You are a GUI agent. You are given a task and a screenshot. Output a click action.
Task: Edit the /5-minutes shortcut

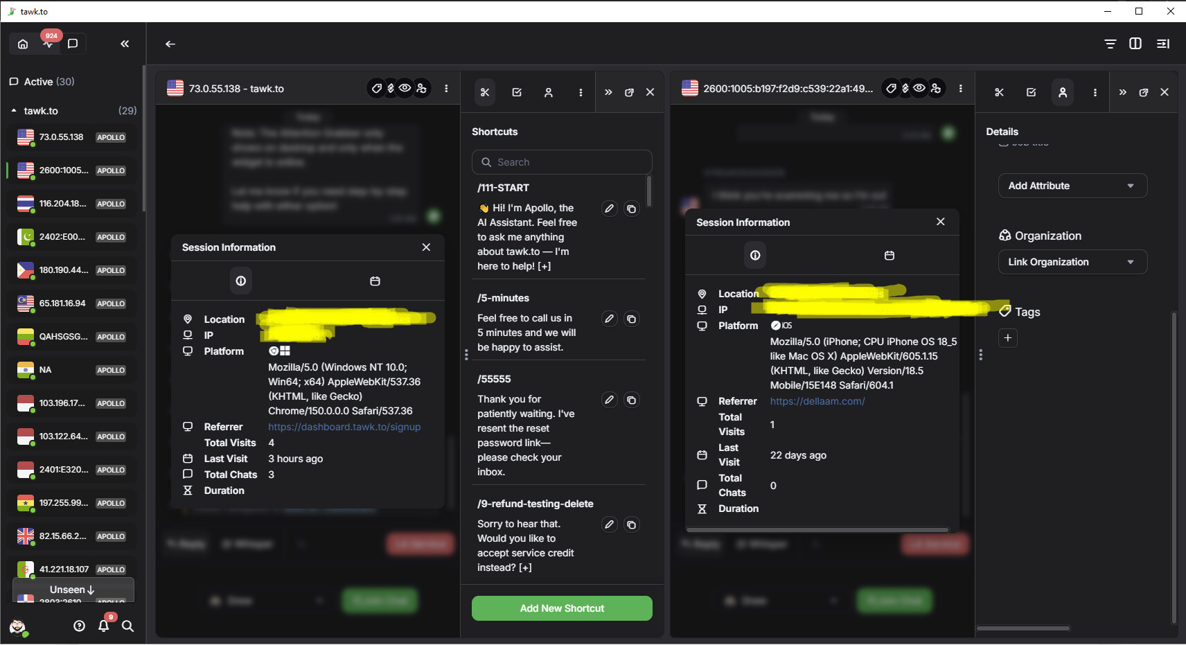(x=609, y=319)
